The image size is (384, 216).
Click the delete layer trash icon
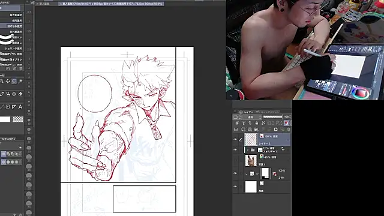pos(289,130)
